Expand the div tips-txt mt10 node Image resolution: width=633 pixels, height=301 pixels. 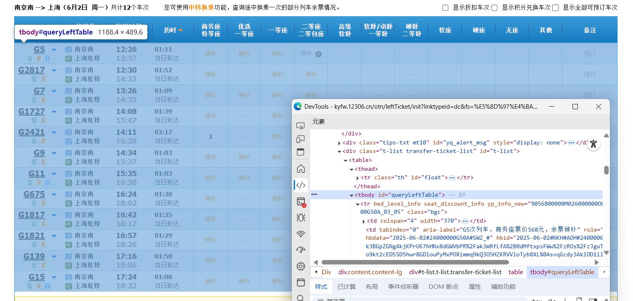[339, 143]
